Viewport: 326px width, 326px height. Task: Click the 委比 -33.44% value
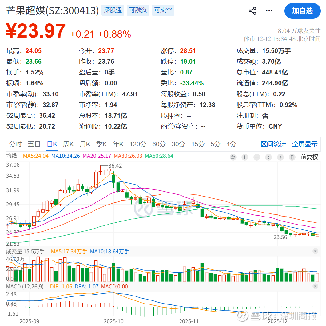point(192,83)
